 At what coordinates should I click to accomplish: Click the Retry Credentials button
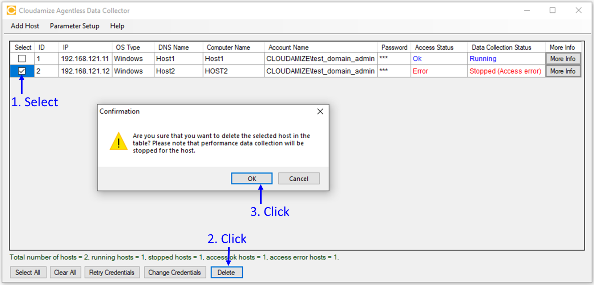tap(112, 272)
